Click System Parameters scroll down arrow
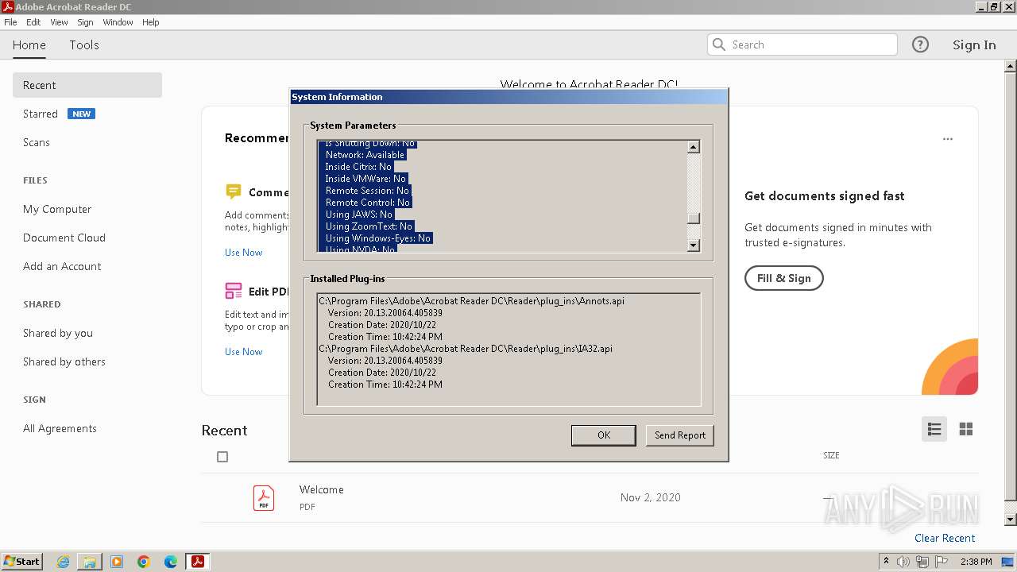Screen dimensions: 1017x572 (x=694, y=245)
